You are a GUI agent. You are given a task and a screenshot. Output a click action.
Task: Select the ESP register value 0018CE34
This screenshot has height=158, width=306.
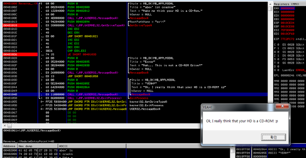[x=288, y=23]
